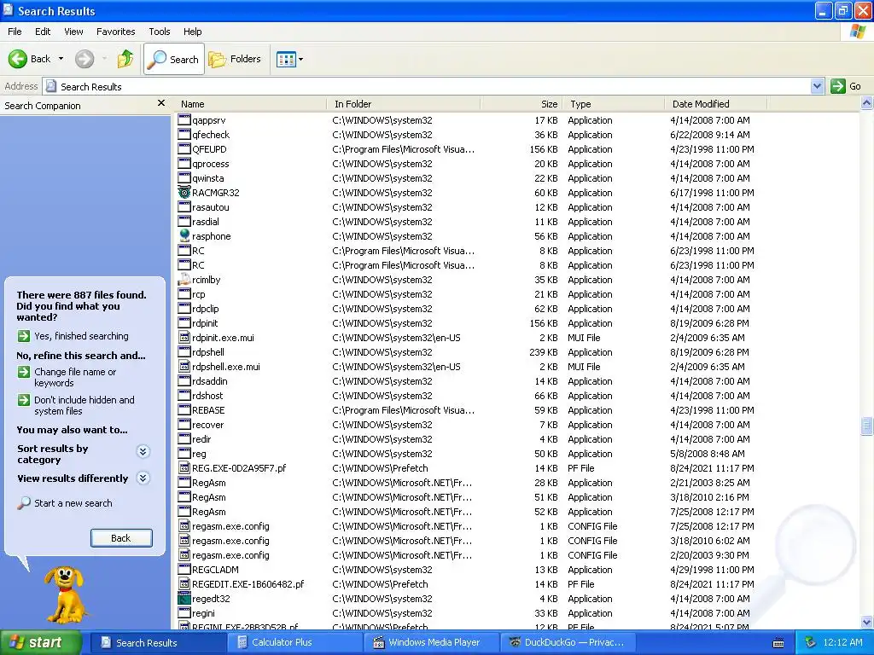Sort by the Size column header
Image resolution: width=874 pixels, height=655 pixels.
tap(521, 104)
